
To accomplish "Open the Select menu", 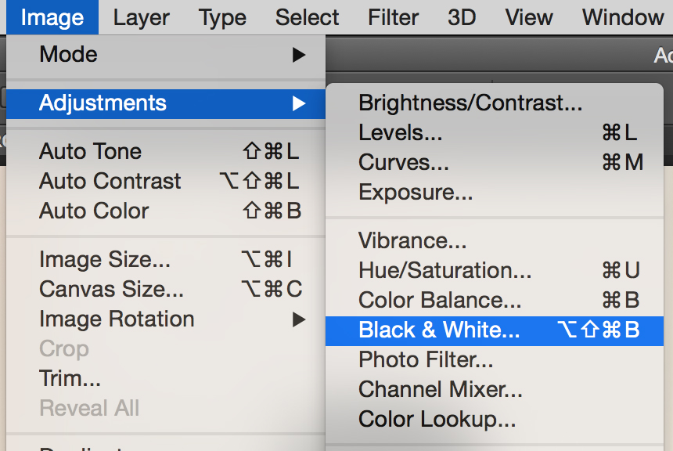I will 307,17.
